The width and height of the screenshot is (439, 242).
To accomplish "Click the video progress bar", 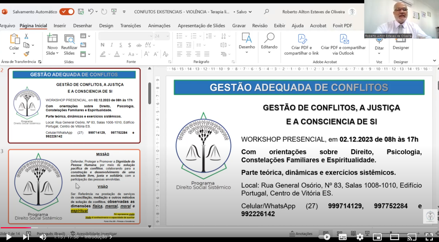I will 219,228.
